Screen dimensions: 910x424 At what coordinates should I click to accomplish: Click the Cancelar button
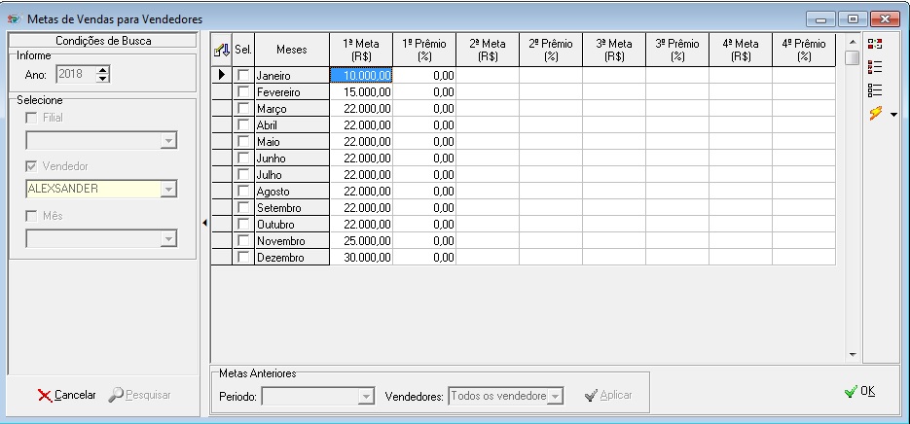tap(67, 395)
